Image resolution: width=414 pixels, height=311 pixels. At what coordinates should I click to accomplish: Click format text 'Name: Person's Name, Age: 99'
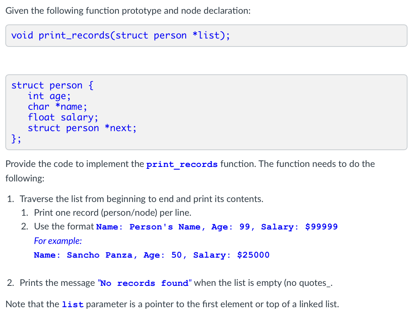click(173, 227)
